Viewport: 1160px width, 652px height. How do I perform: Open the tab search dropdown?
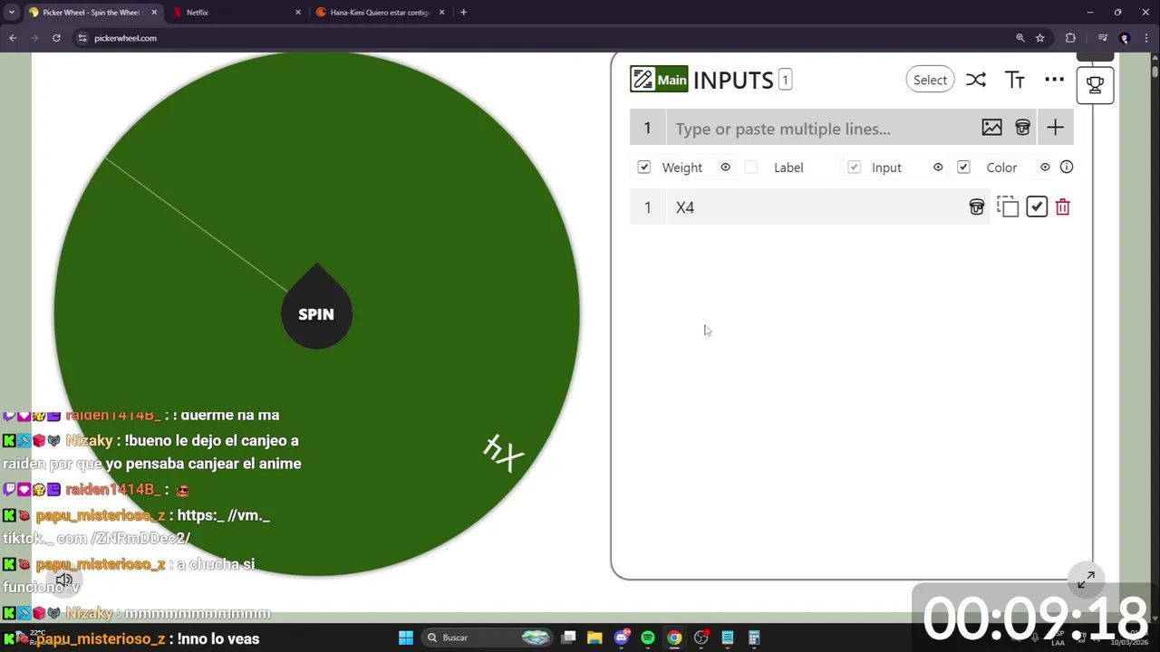point(11,13)
